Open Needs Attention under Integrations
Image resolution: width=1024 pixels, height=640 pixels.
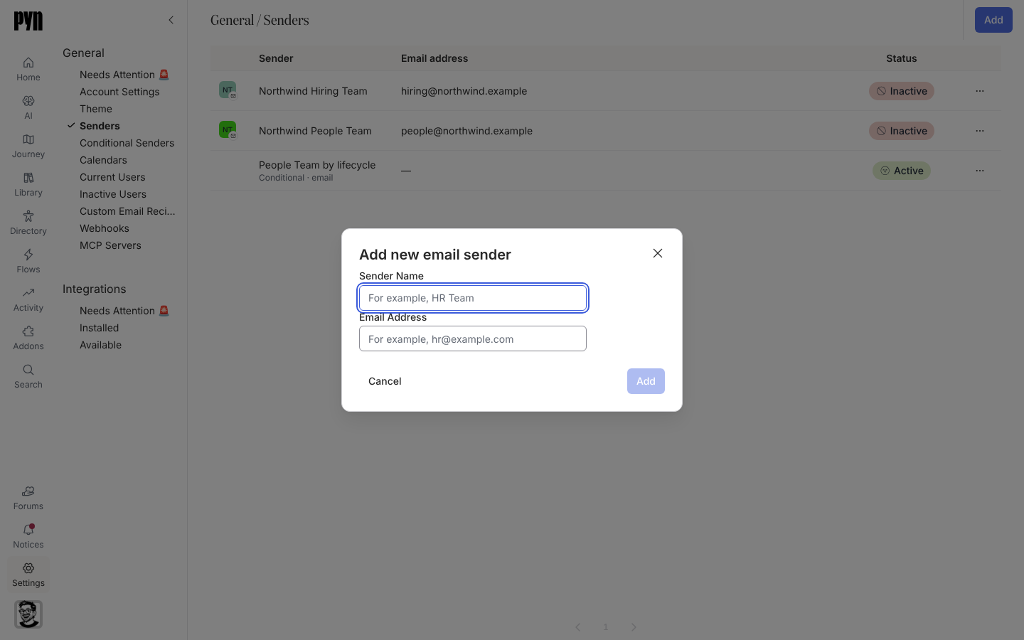[x=124, y=311]
